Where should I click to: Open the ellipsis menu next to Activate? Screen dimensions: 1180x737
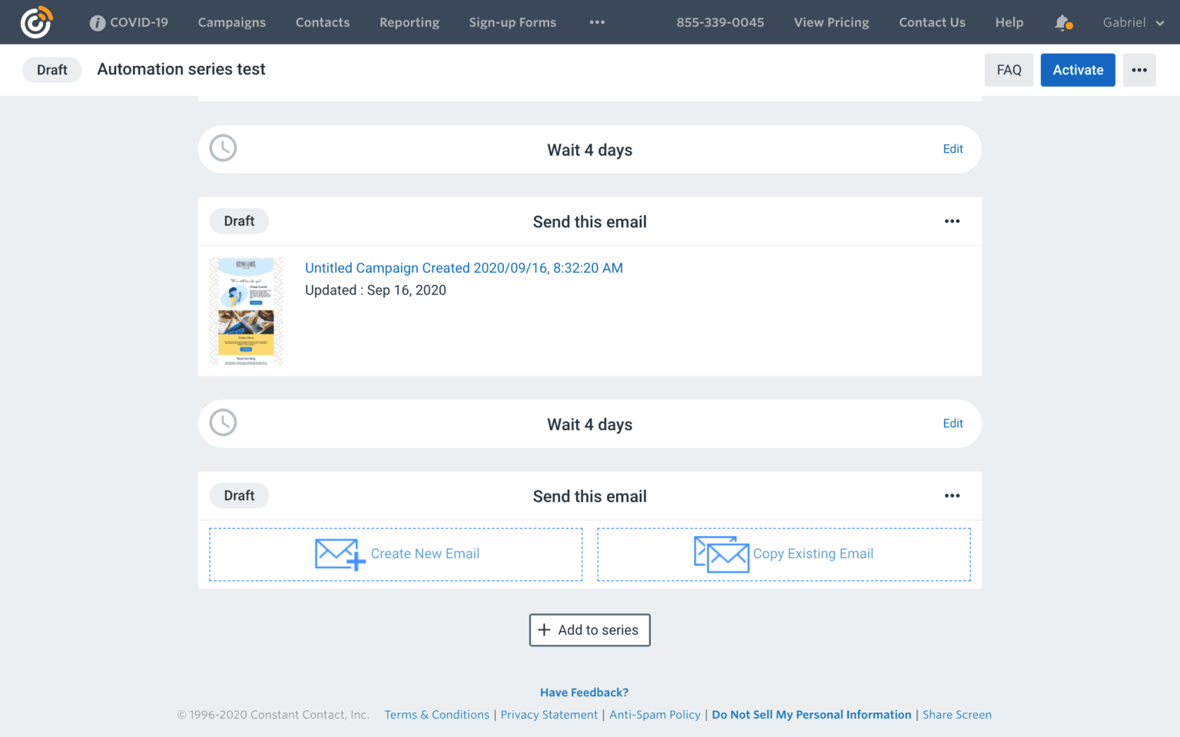(x=1139, y=70)
